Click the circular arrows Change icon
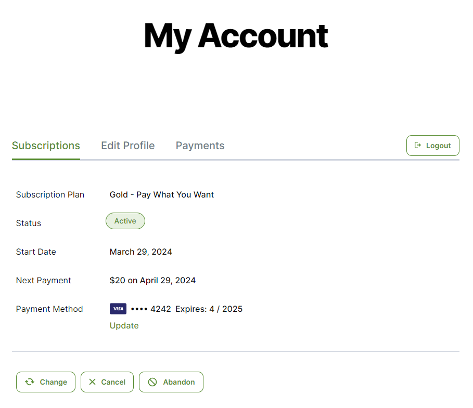The width and height of the screenshot is (473, 408). (30, 382)
